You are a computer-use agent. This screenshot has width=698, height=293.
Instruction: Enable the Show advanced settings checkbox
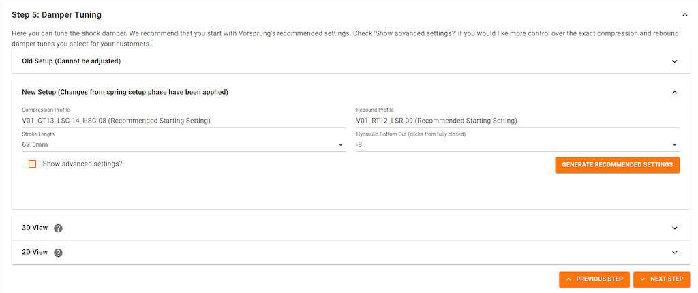click(33, 164)
